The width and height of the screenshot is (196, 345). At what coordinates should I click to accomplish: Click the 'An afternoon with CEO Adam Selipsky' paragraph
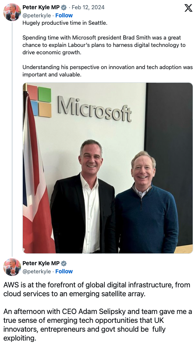(98, 325)
